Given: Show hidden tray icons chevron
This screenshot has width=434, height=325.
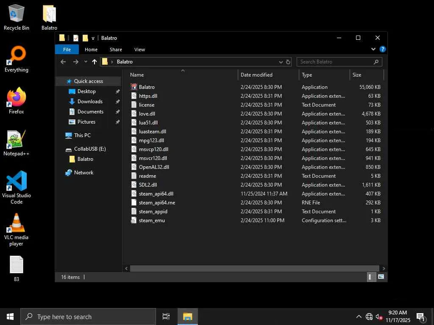Looking at the screenshot, I should (359, 317).
